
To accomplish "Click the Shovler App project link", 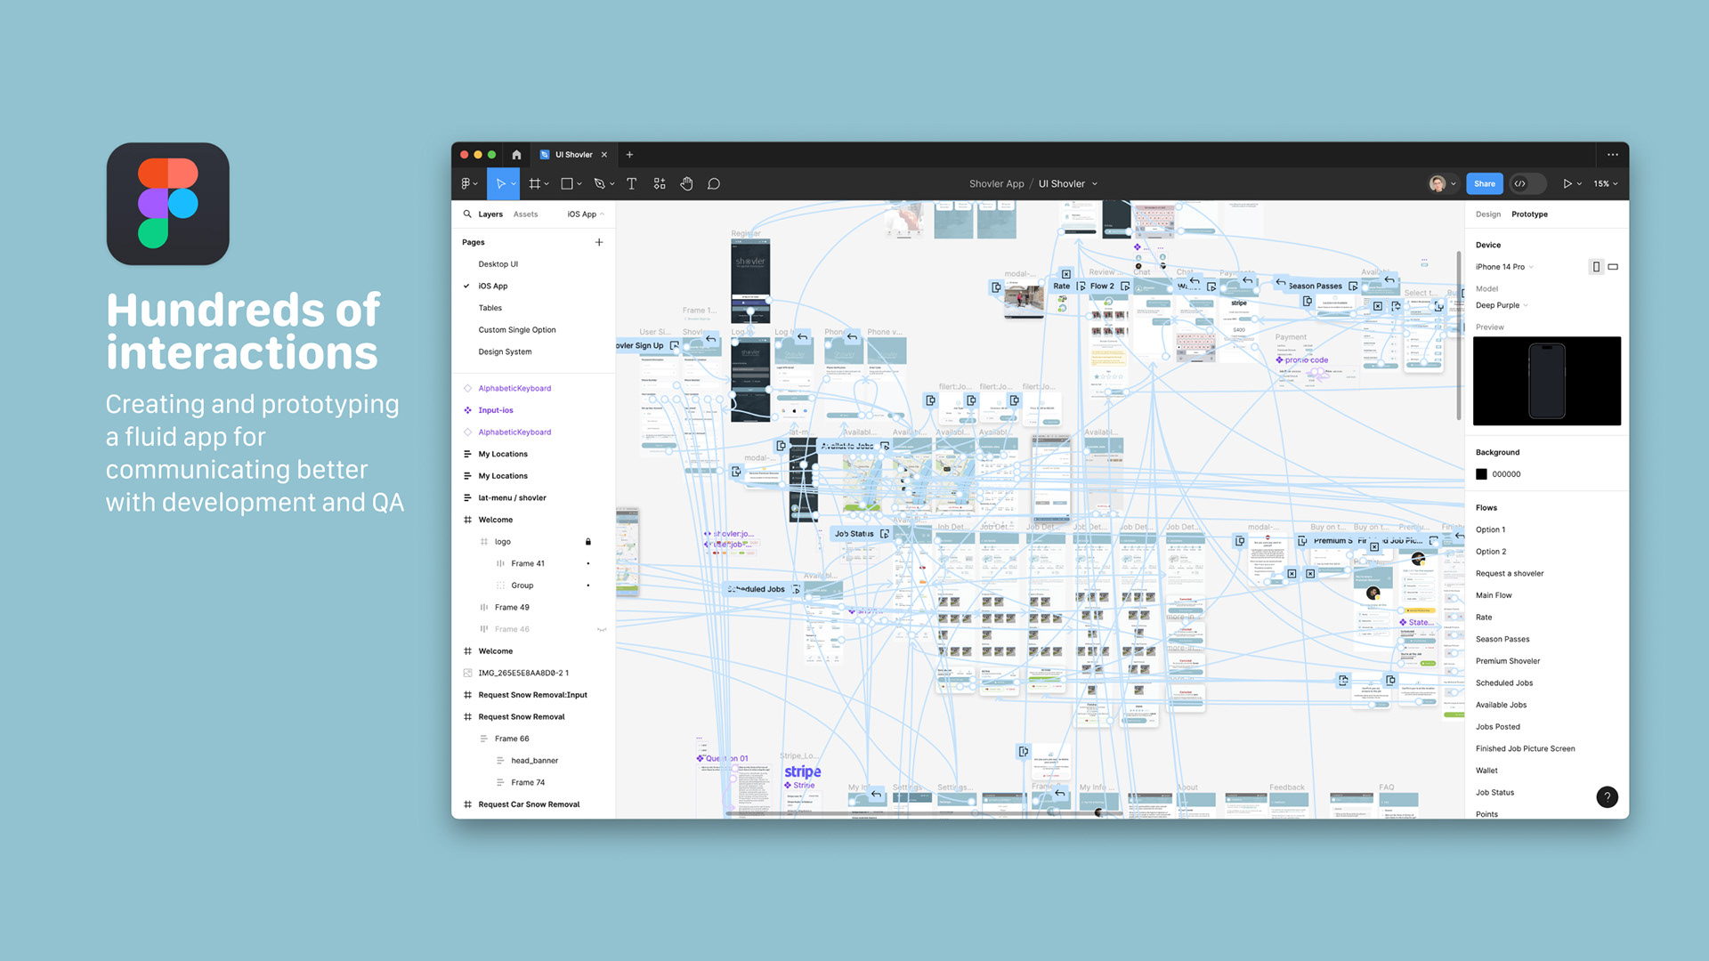I will [x=996, y=184].
